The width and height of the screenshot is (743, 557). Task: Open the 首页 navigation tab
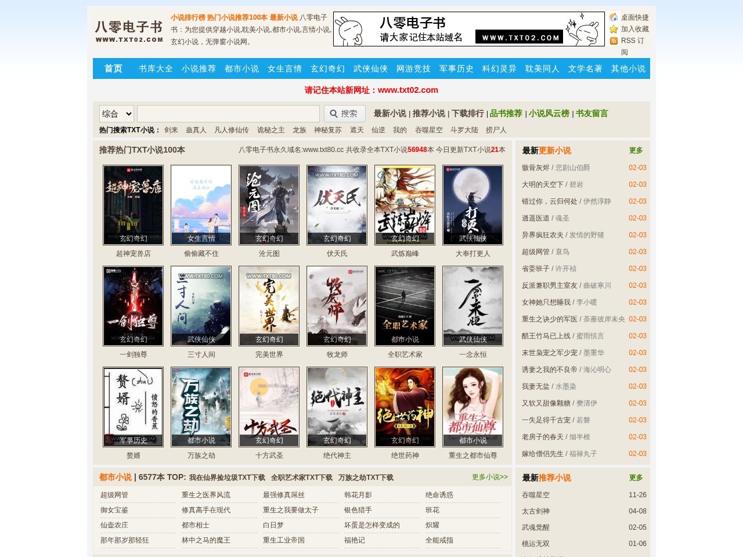113,68
